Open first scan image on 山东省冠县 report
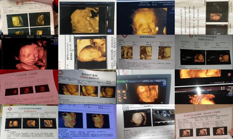The image size is (233, 139). [14, 123]
